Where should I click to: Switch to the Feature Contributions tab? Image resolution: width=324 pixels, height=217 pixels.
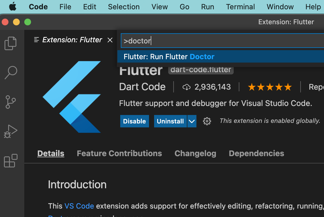(119, 153)
